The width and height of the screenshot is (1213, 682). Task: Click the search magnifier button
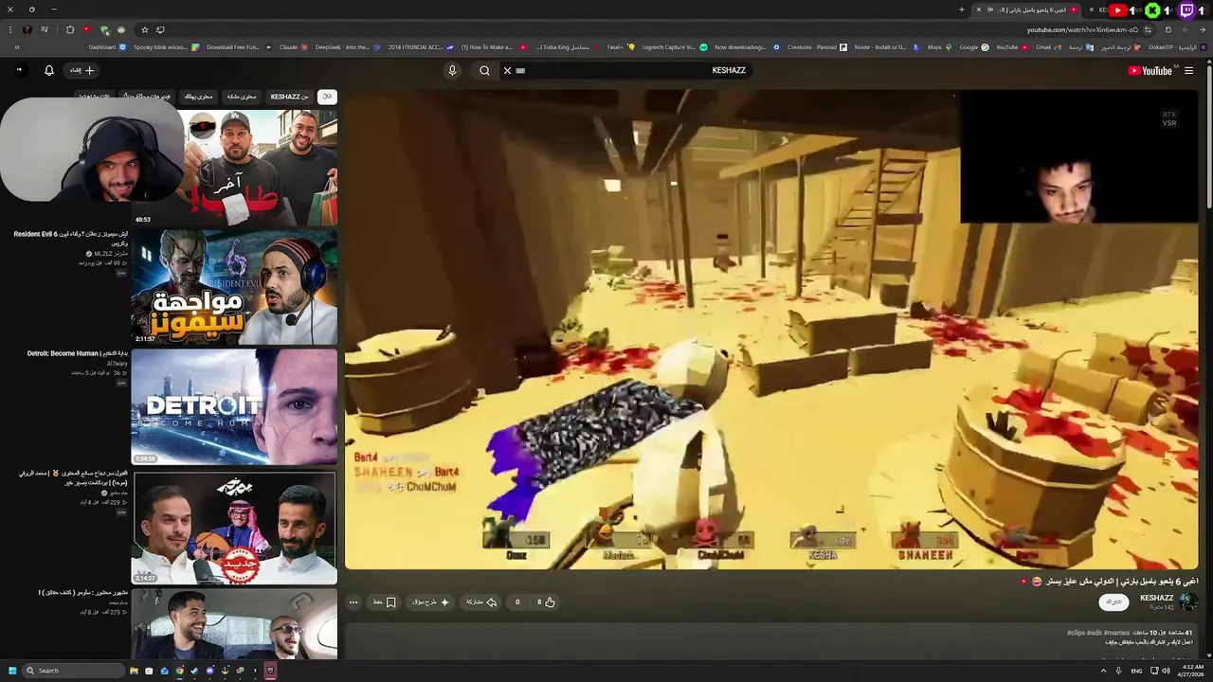click(484, 70)
